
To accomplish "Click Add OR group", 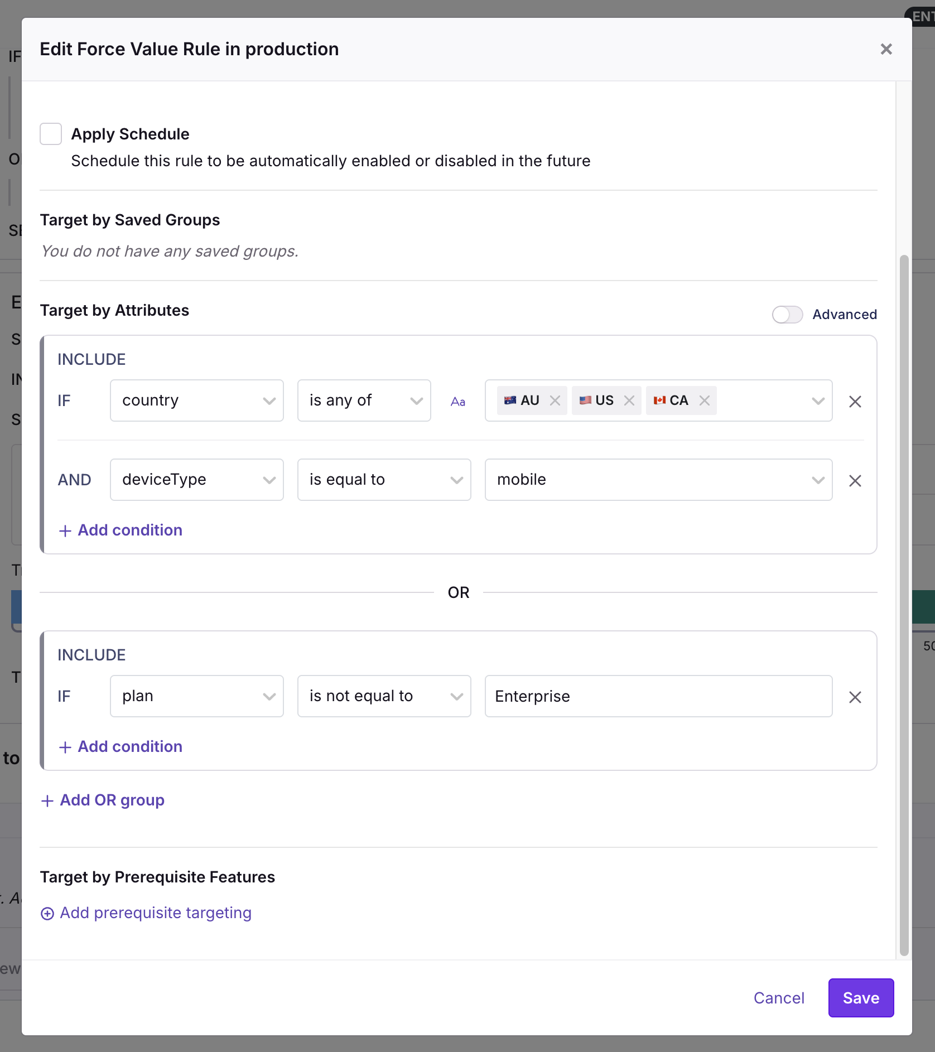I will tap(103, 800).
